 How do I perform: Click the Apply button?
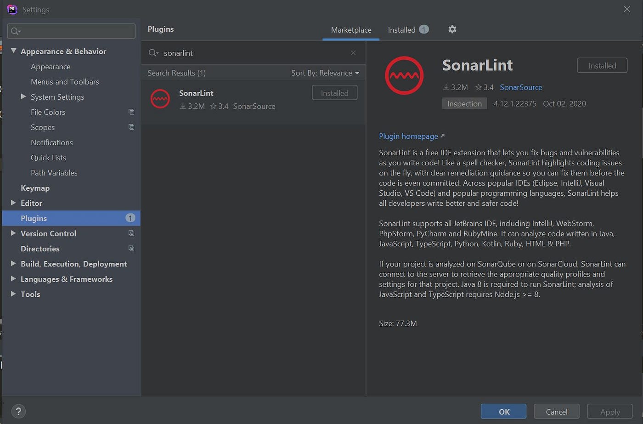[x=610, y=412]
